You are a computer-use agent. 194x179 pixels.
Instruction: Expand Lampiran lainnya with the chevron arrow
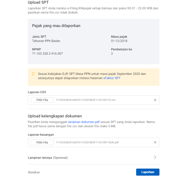click(155, 157)
